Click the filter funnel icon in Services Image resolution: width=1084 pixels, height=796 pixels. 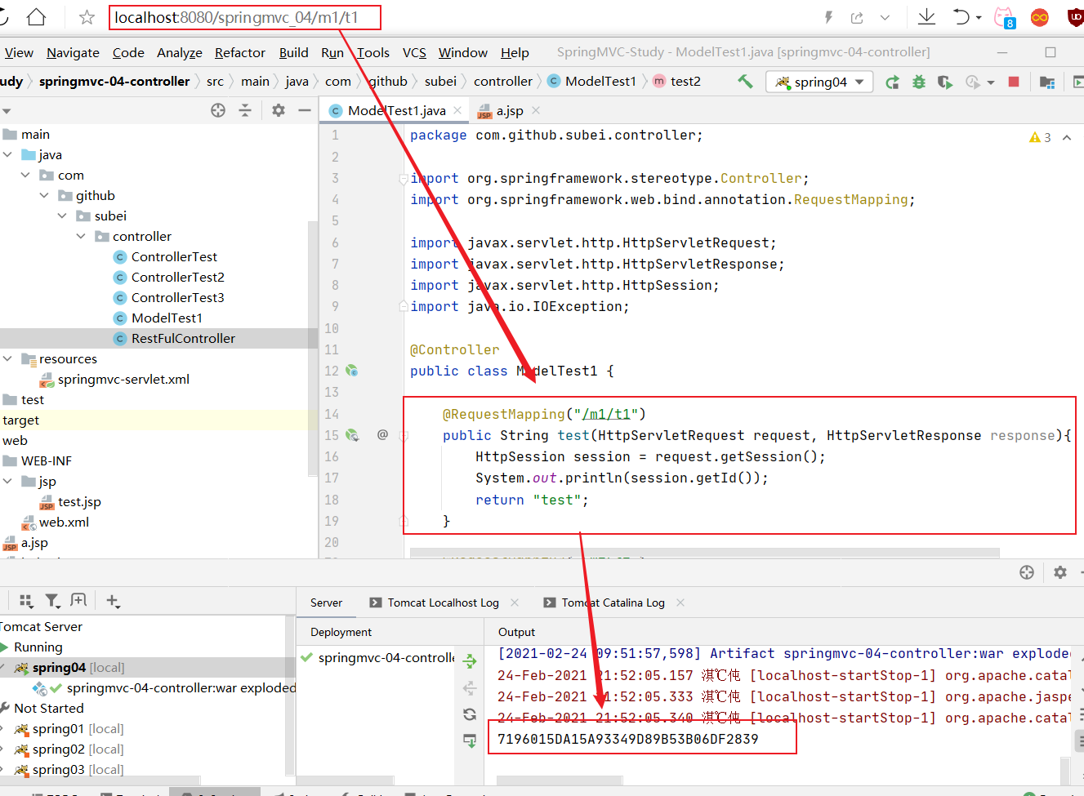52,601
